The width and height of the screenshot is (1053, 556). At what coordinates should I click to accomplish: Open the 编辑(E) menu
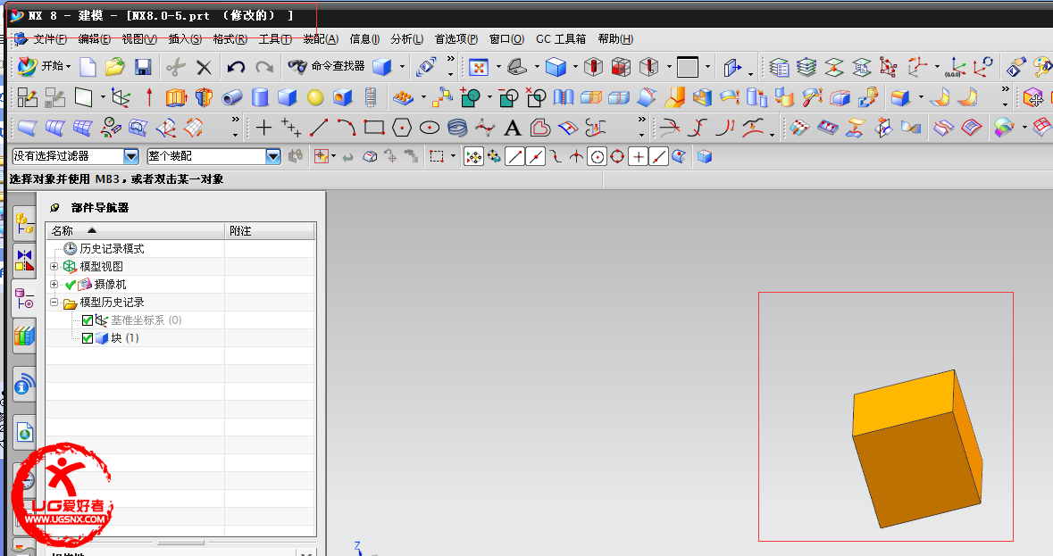coord(95,39)
